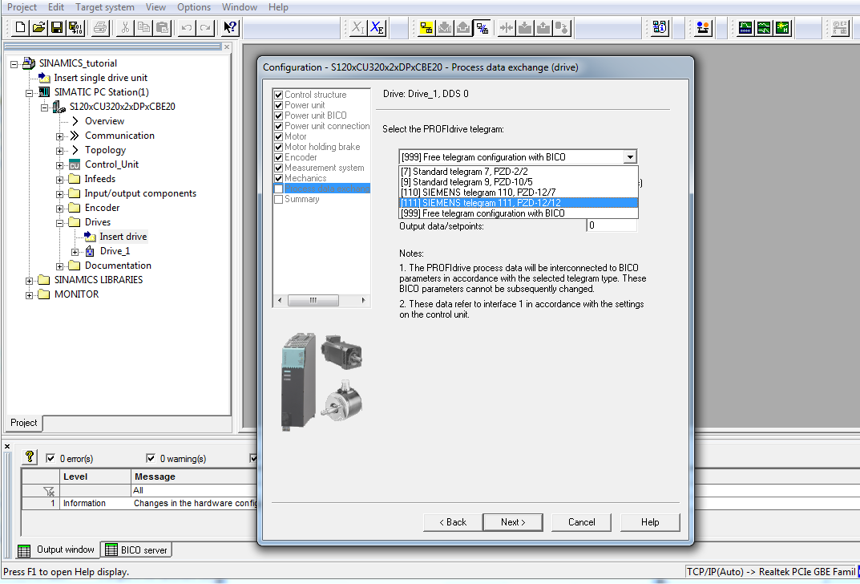This screenshot has height=584, width=860.
Task: Open the accessible nodes icon with colored dots
Action: tap(703, 27)
